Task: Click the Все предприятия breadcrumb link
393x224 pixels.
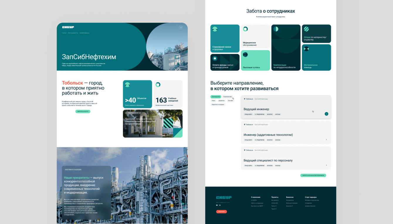Action: 73,33
